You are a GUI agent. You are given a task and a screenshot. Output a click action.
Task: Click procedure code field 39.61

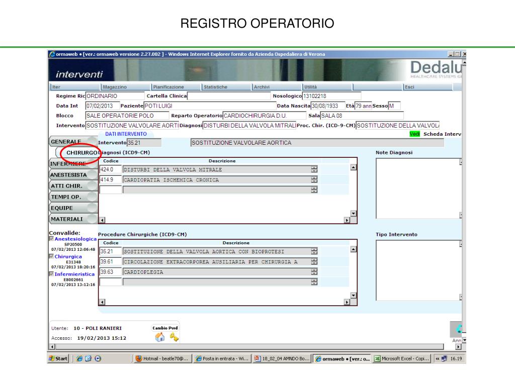[110, 261]
